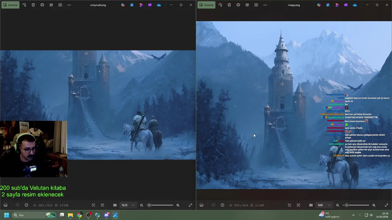Open Photos app from the taskbar

[x=115, y=215]
